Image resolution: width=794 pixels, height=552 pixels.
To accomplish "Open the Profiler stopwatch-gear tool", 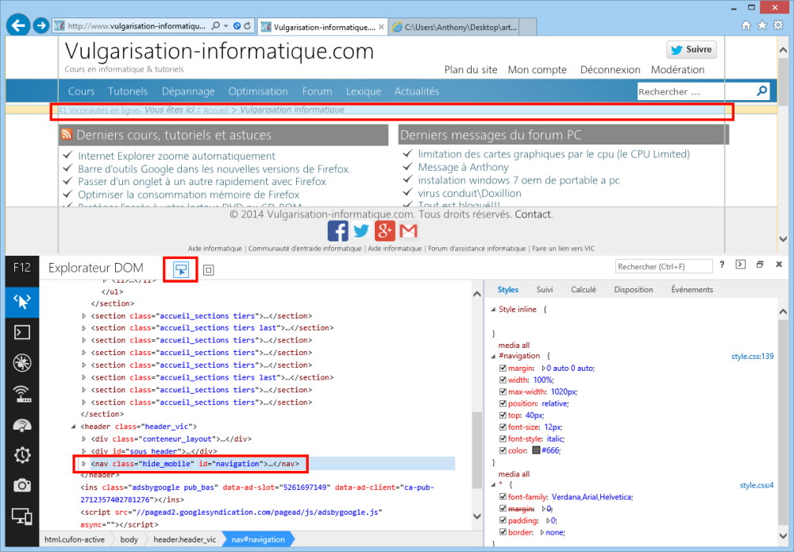I will coord(22,455).
